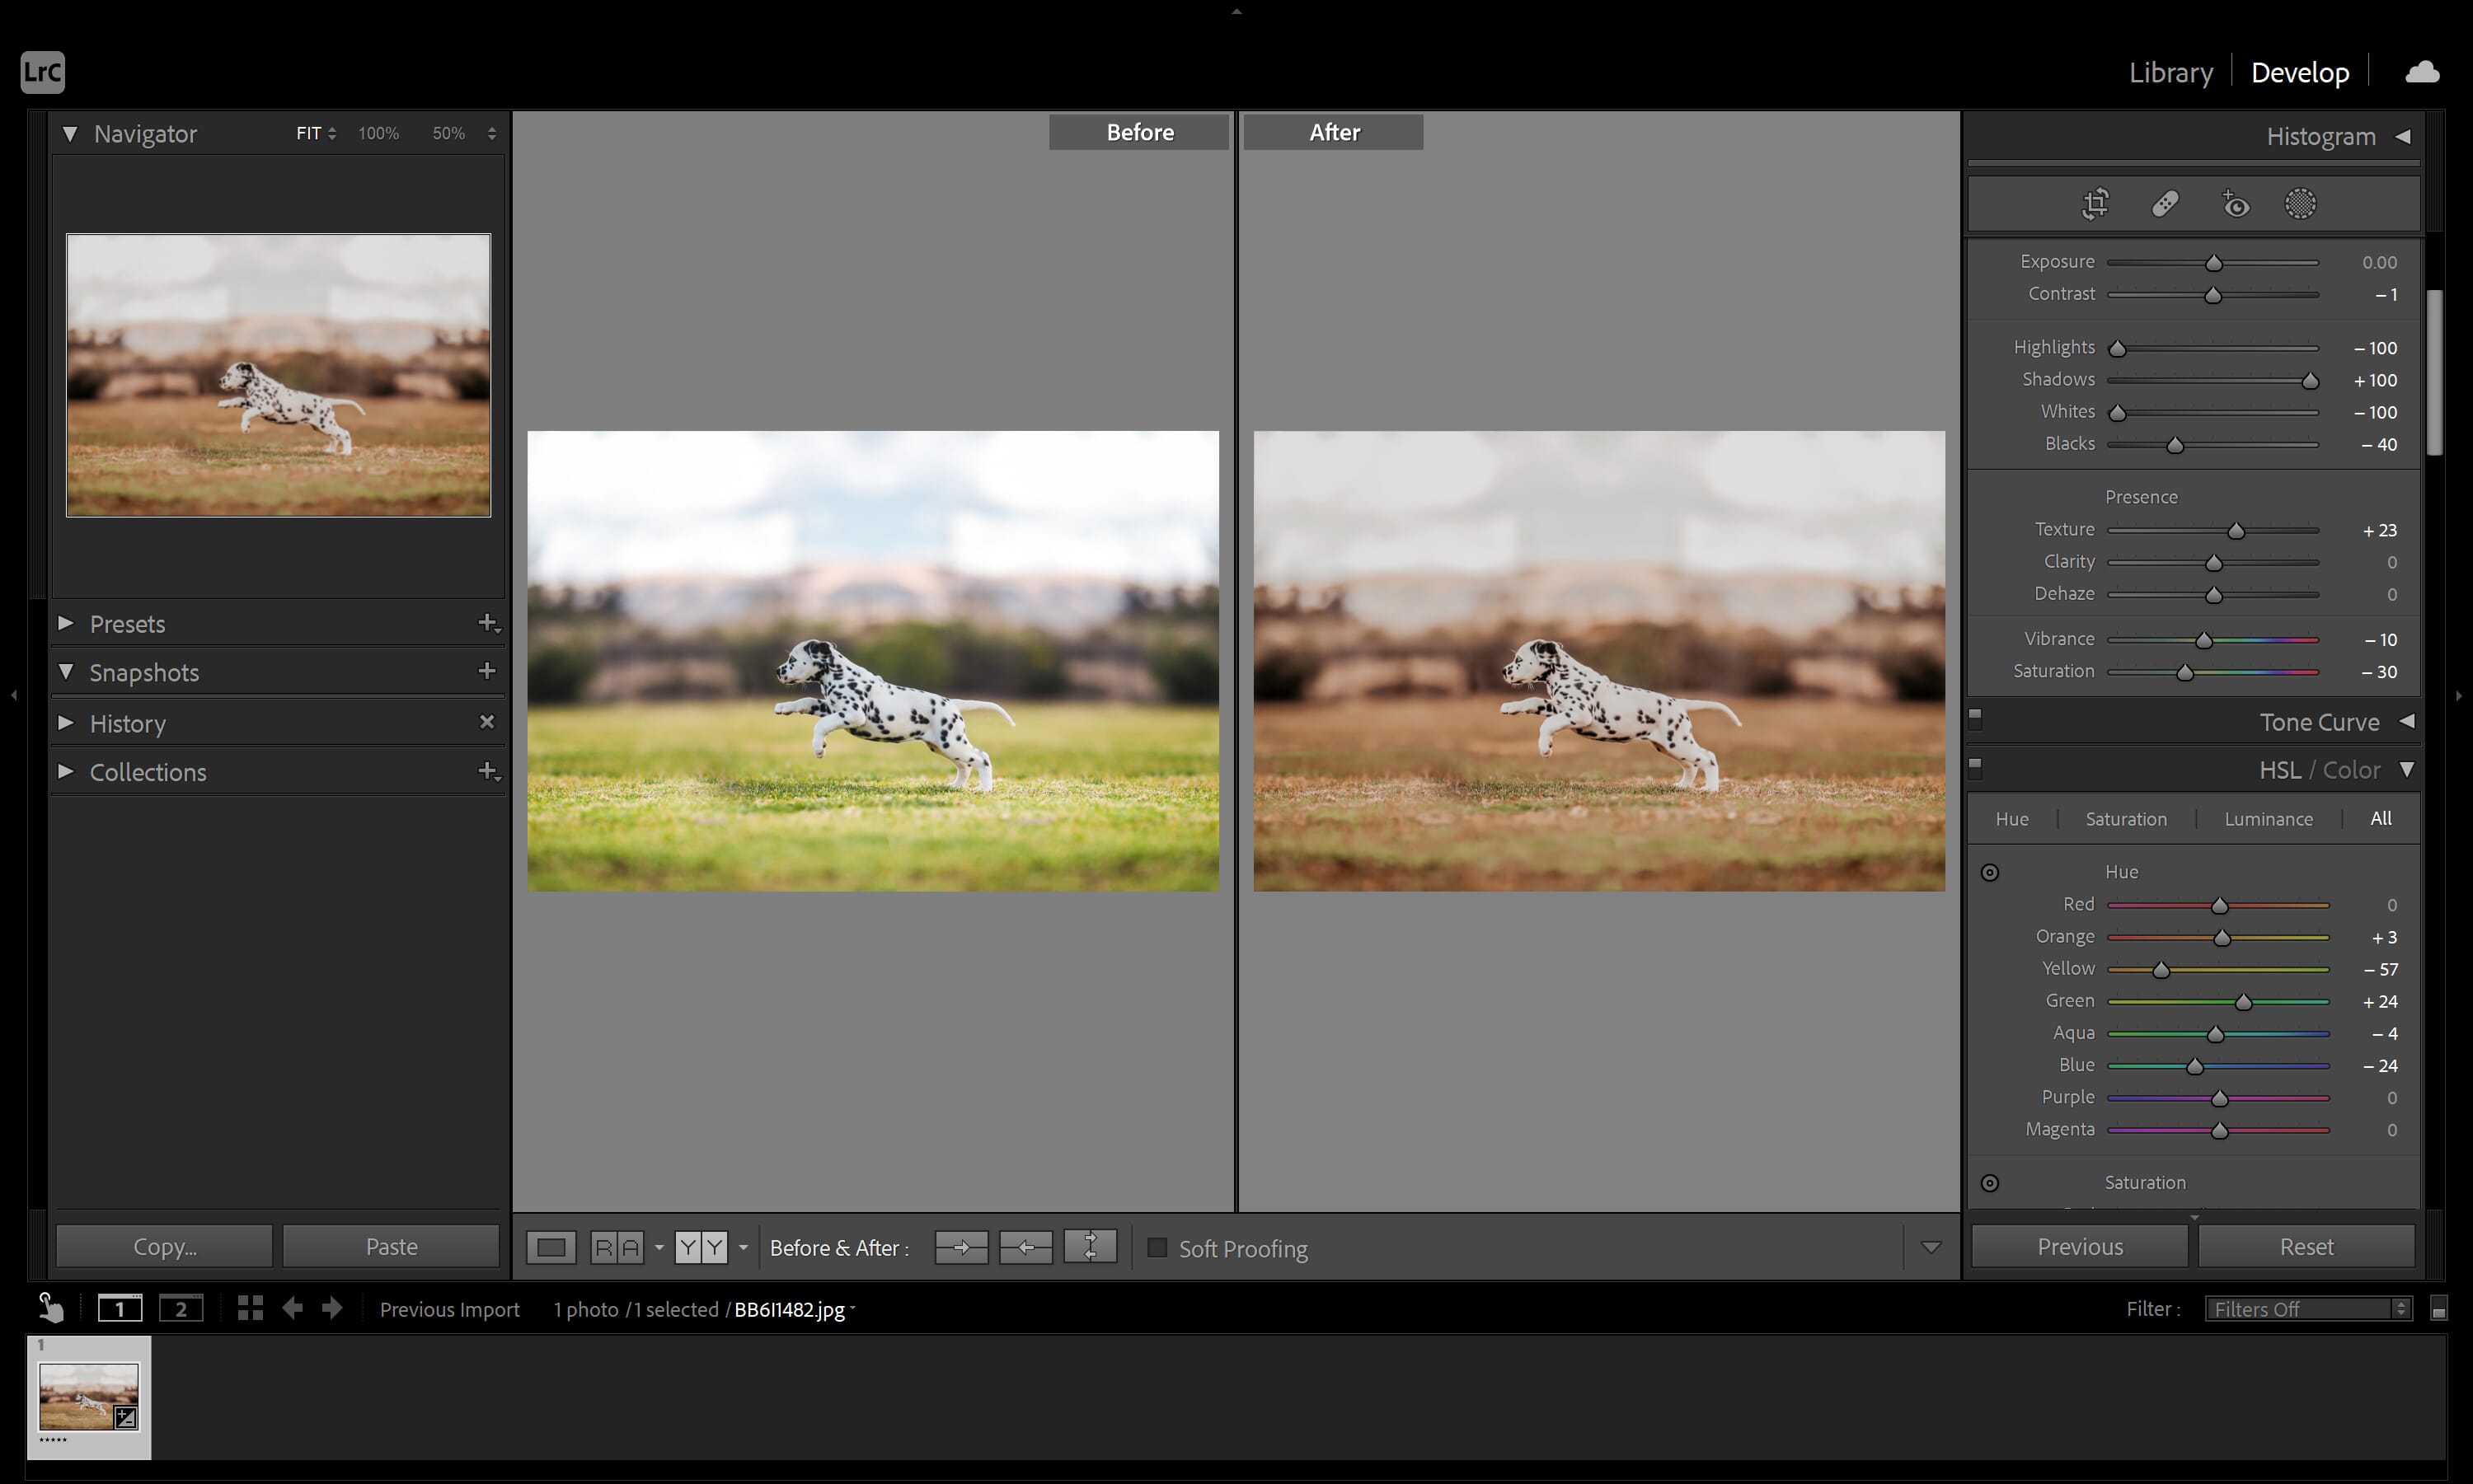2473x1484 pixels.
Task: Clear History with the X icon
Action: click(487, 722)
